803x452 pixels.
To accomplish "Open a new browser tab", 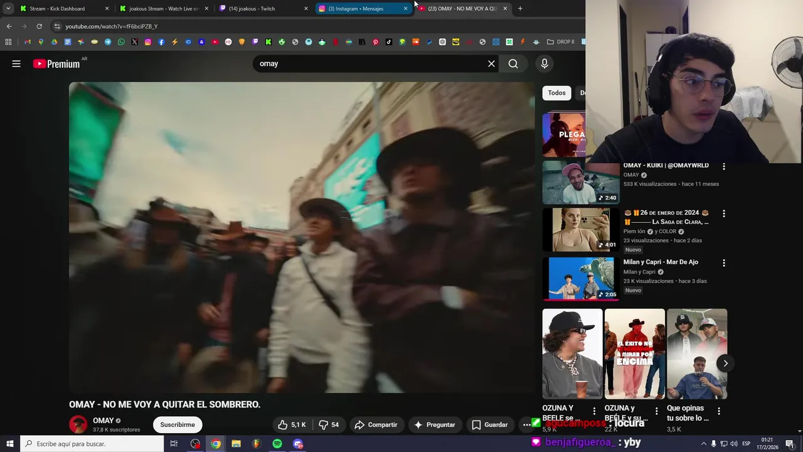I will point(520,9).
